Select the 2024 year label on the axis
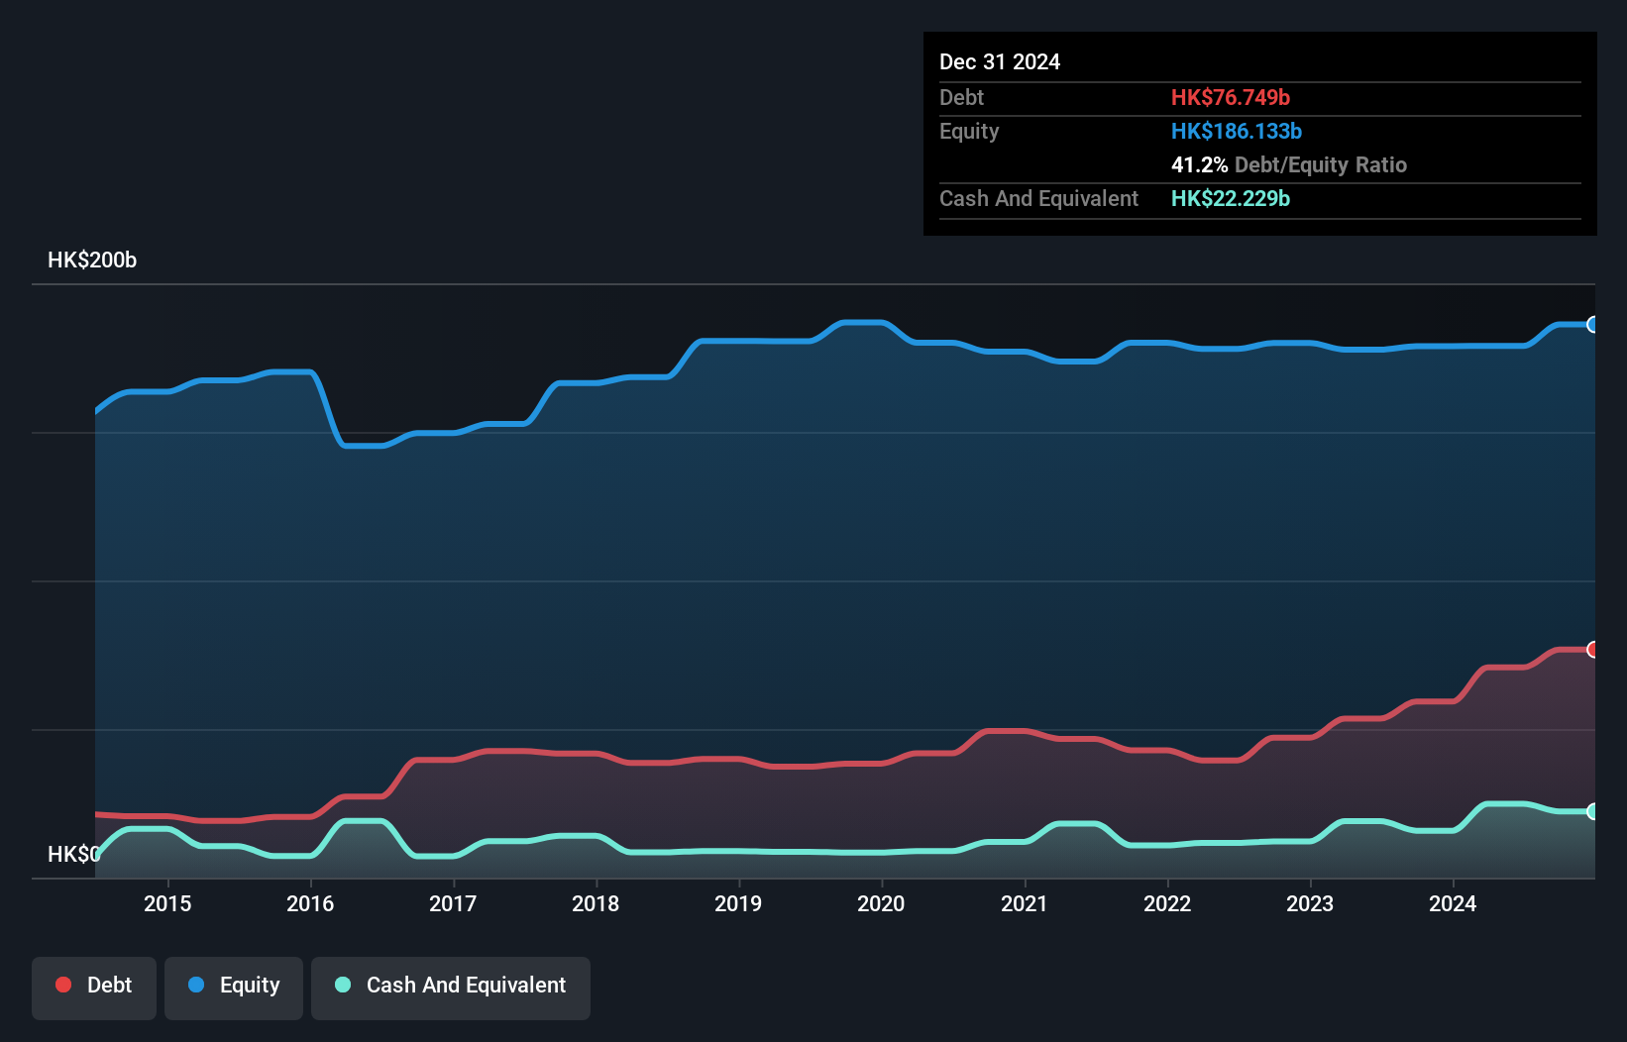1627x1042 pixels. tap(1453, 904)
